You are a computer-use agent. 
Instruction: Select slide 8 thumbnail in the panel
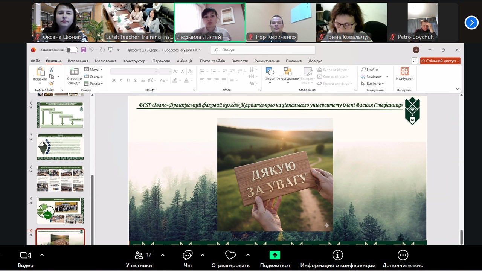click(60, 179)
